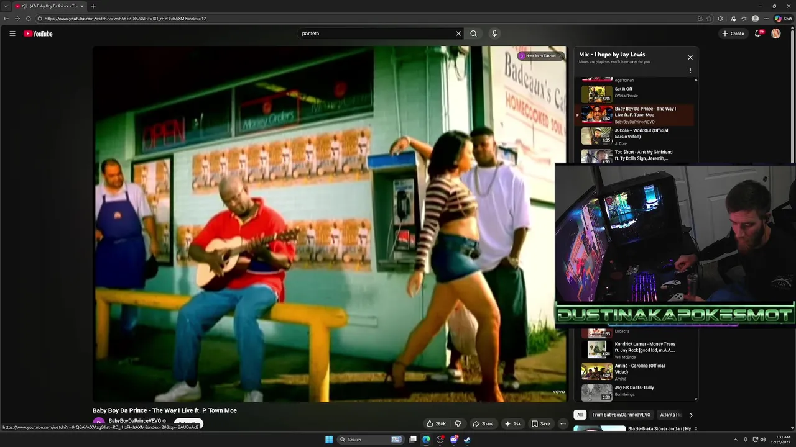Run search with the magnifier button
The width and height of the screenshot is (796, 447).
point(473,34)
